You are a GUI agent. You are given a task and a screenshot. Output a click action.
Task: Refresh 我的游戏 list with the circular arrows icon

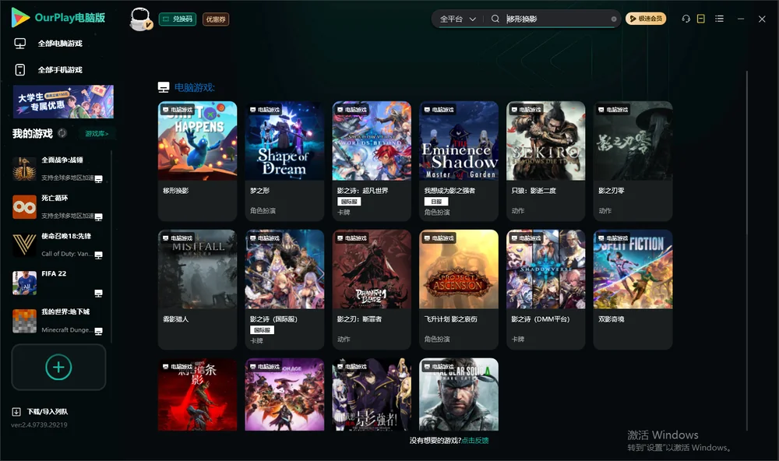coord(62,133)
